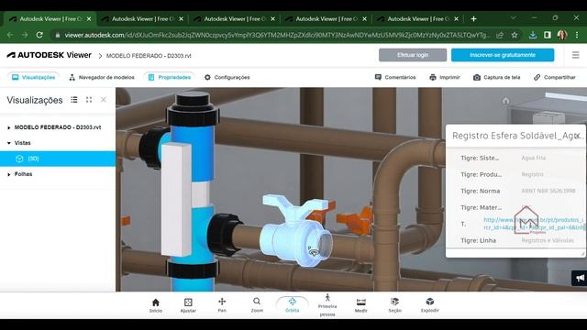The height and width of the screenshot is (330, 587).
Task: Open the Medir measure tool
Action: (360, 305)
